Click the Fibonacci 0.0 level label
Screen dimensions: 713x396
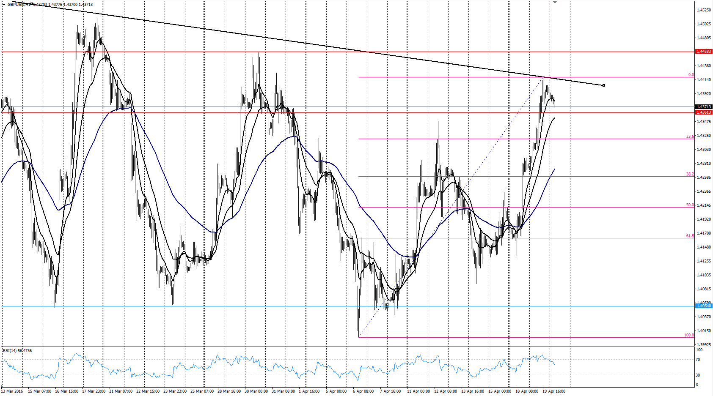(691, 75)
